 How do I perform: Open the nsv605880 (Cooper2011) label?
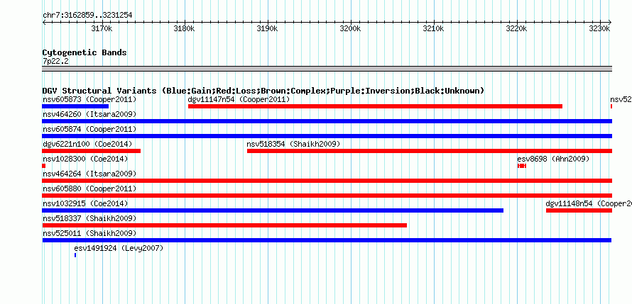point(89,188)
